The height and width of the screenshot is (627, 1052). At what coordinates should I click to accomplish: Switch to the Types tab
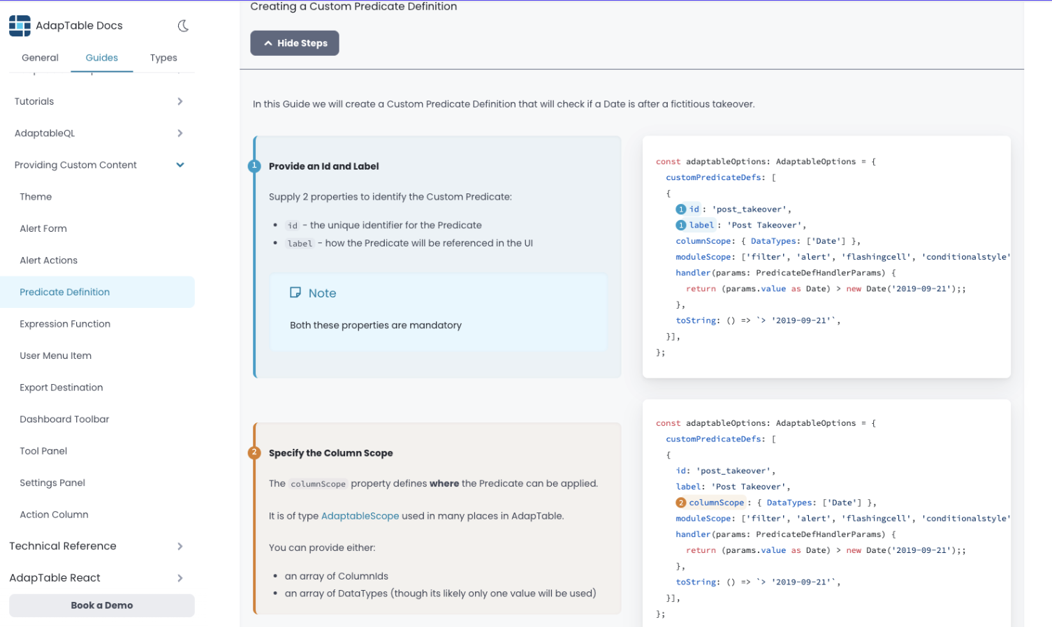coord(163,58)
